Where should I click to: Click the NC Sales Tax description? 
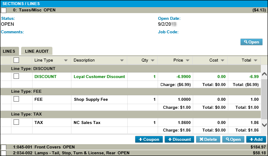[87, 123]
